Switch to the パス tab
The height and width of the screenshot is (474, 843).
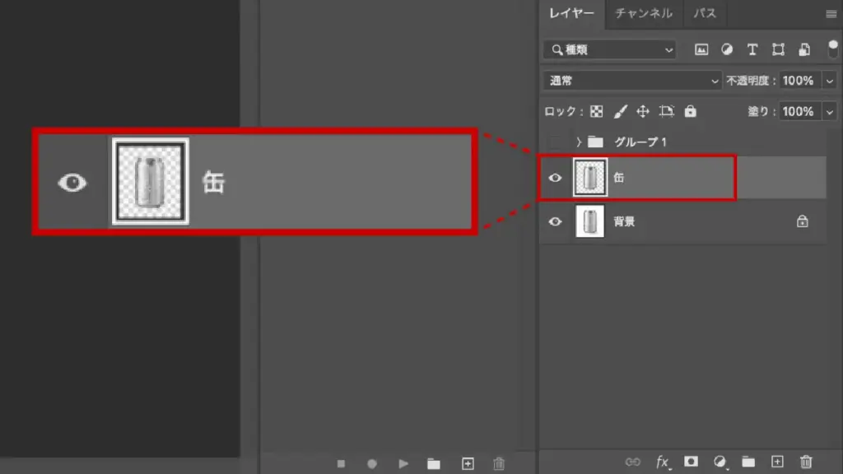click(704, 13)
